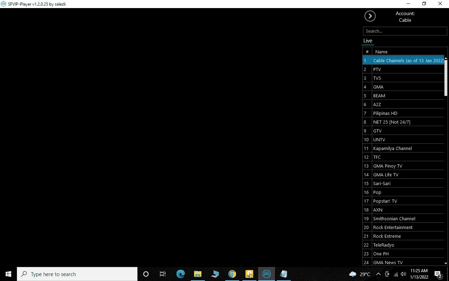This screenshot has width=449, height=281.
Task: Select the Rock Extreme channel
Action: pos(403,236)
